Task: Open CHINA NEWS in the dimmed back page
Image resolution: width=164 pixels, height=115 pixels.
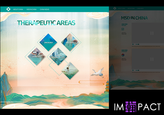Action: click(x=140, y=8)
